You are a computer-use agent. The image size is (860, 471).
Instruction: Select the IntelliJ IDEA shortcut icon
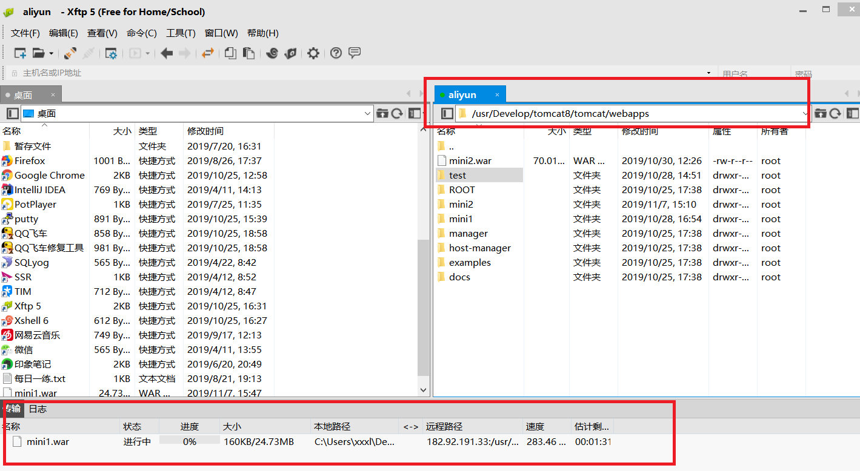[x=7, y=189]
